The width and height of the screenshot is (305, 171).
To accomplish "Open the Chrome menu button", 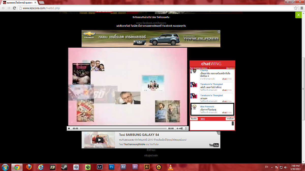I will coord(301,8).
